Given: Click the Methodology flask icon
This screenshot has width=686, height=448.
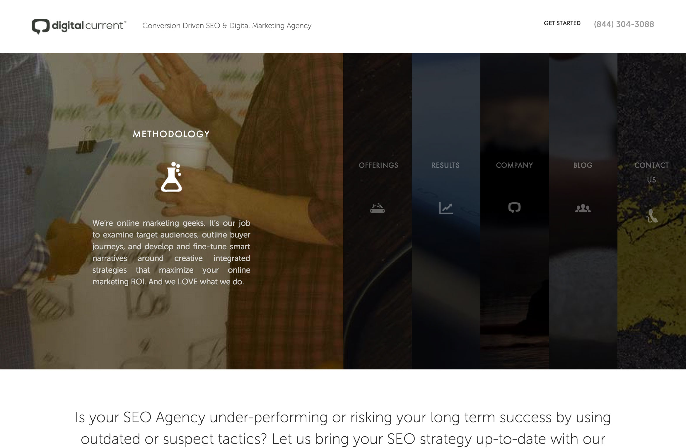Looking at the screenshot, I should click(x=171, y=177).
